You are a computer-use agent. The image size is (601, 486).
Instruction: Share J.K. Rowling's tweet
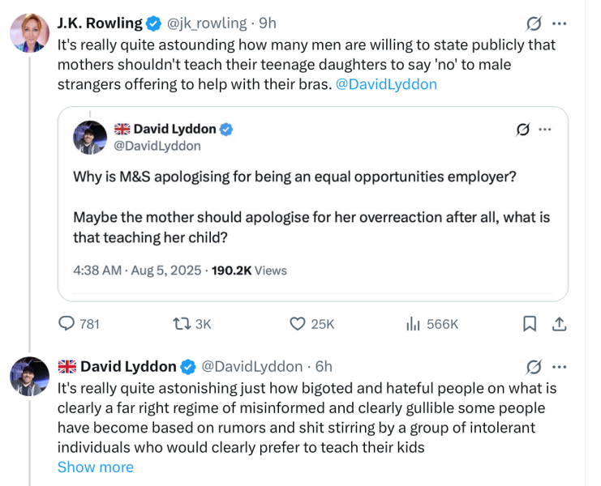point(559,324)
